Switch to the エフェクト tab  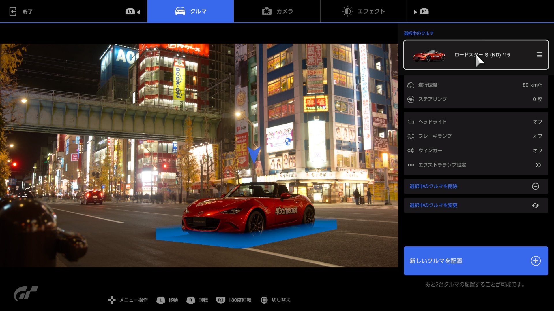point(364,12)
